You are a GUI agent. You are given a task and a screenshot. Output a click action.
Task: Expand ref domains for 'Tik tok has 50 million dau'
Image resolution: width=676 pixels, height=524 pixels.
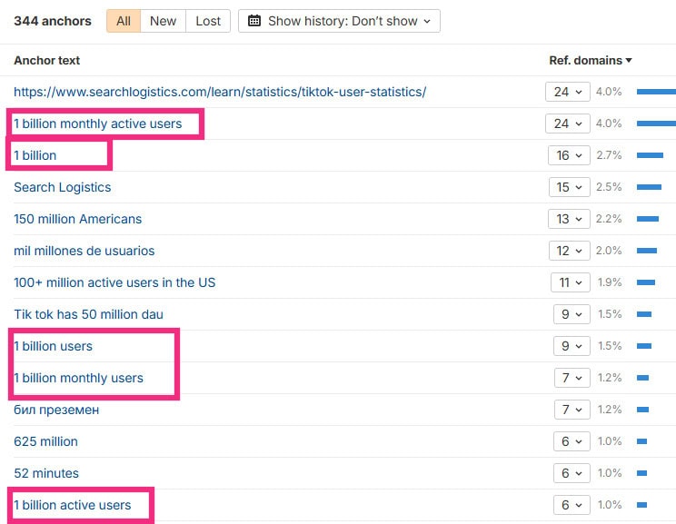tap(572, 314)
